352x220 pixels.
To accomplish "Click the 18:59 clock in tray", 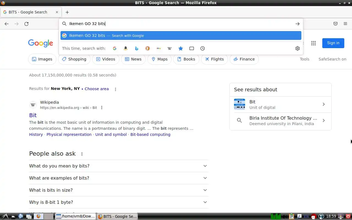I will [331, 216].
